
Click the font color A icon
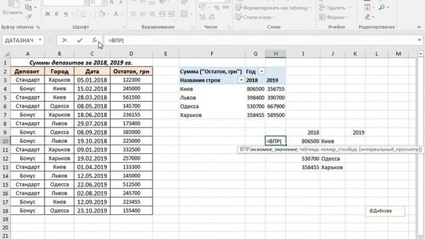tap(116, 14)
